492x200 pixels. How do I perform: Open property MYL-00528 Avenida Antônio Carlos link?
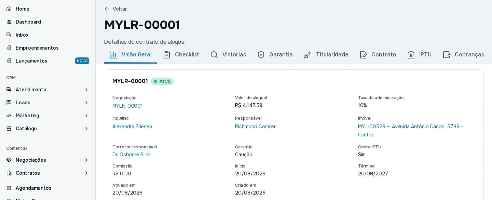coord(410,131)
